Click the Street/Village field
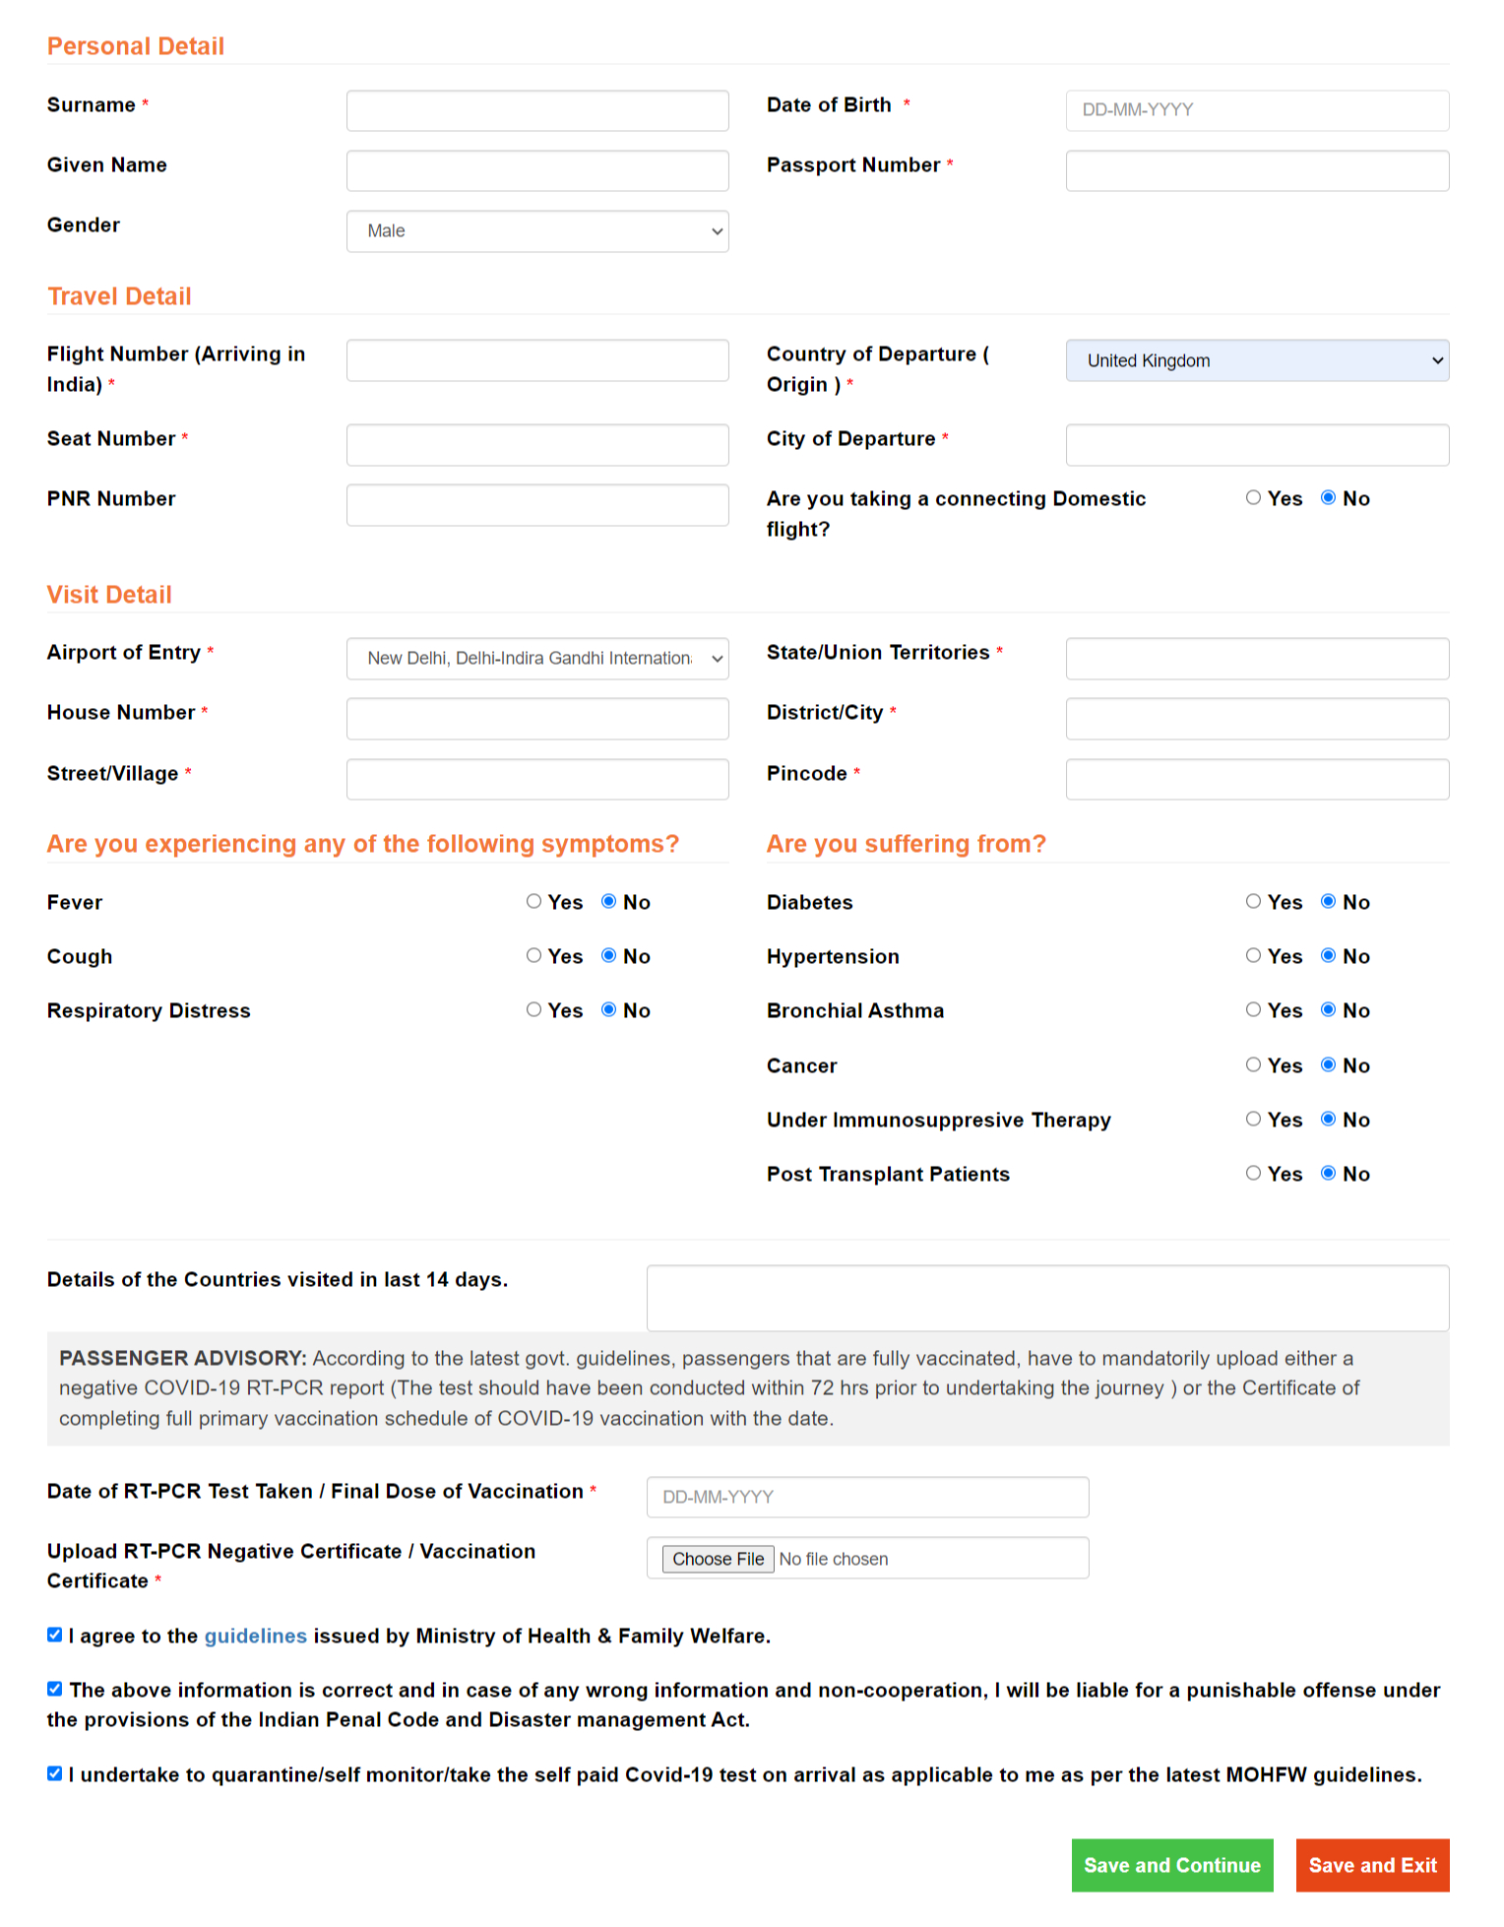The image size is (1504, 1927). click(537, 779)
